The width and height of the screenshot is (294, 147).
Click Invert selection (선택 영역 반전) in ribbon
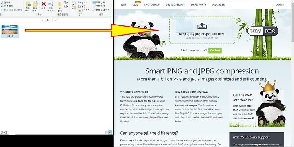(x=101, y=10)
